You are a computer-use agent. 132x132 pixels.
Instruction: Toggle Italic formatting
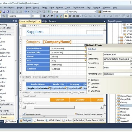point(48,16)
